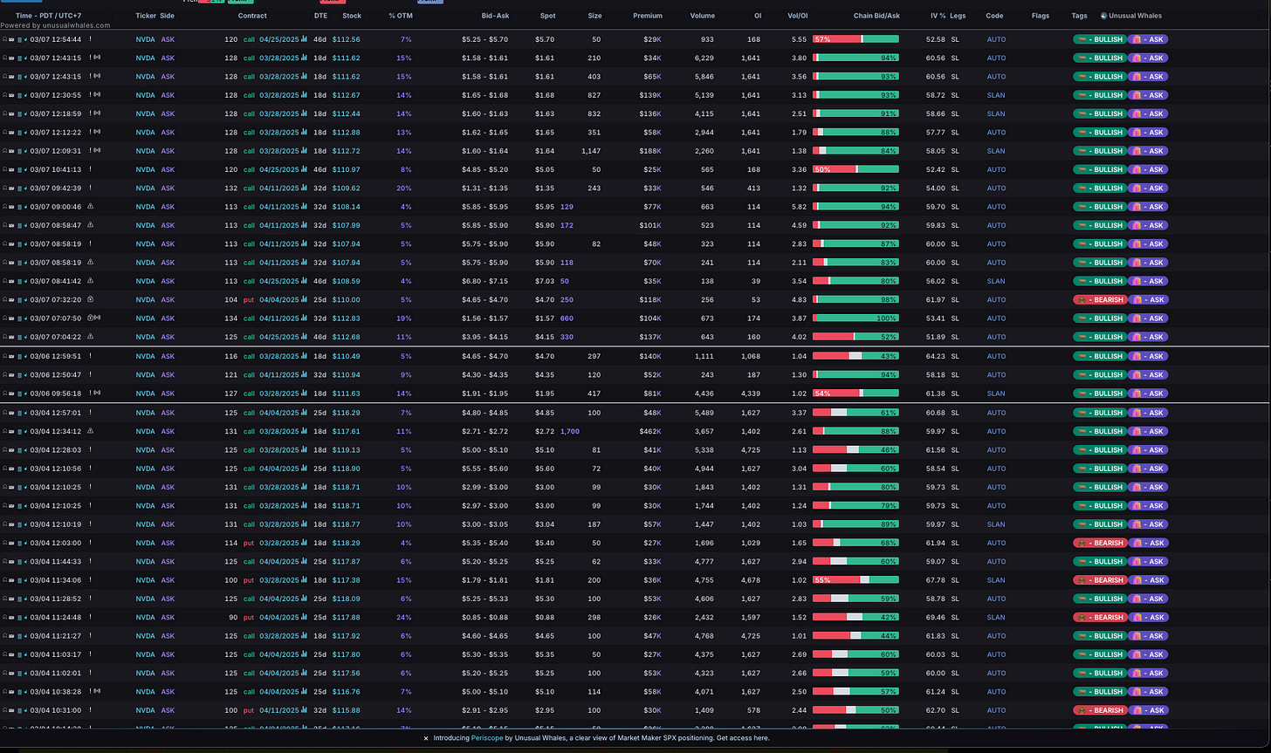Open the chart icon in the 03/04 11:34:06 row
Screen dimensions: 1271x753
click(304, 580)
